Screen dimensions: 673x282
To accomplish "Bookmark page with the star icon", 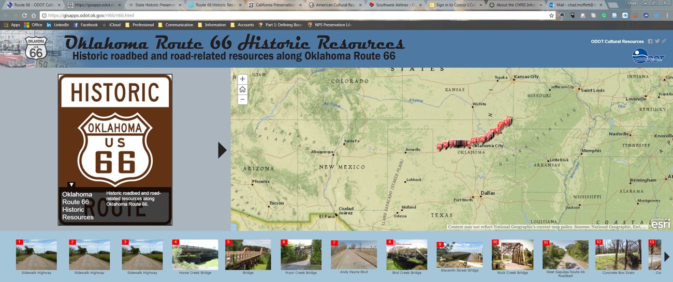I will click(x=551, y=15).
